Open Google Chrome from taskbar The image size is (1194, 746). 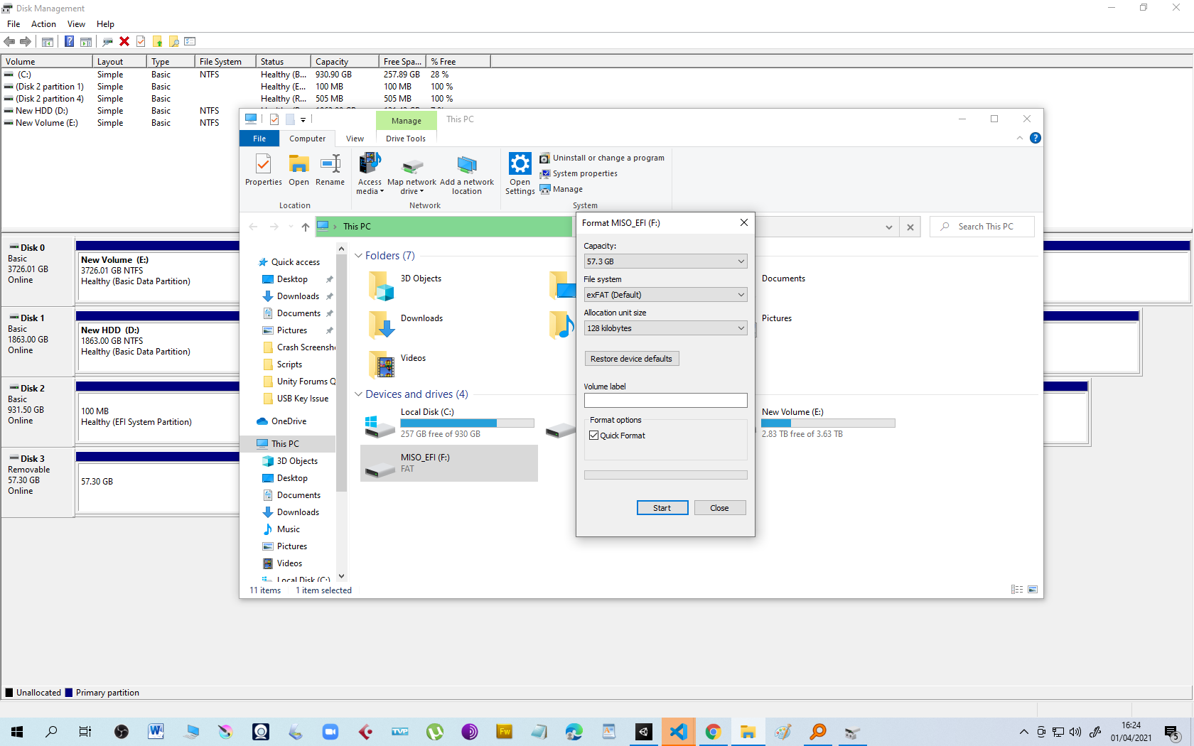coord(714,732)
